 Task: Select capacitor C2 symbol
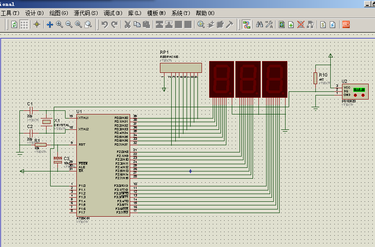(31, 133)
